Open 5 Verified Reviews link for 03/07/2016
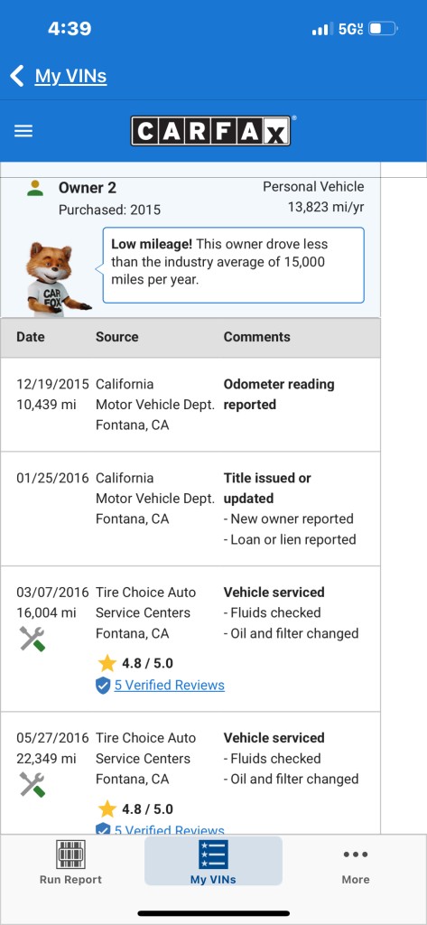The image size is (427, 925). 170,686
